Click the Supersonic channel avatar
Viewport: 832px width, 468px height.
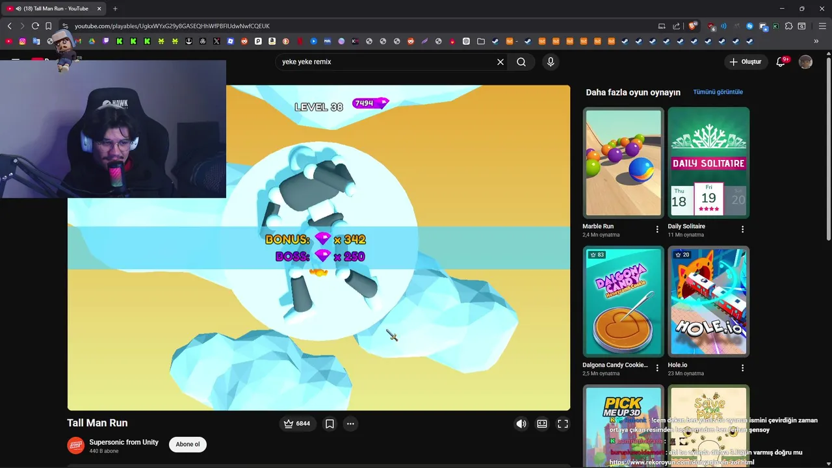[x=76, y=445]
